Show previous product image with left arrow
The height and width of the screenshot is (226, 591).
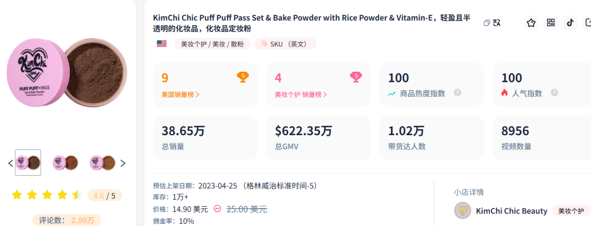[10, 163]
